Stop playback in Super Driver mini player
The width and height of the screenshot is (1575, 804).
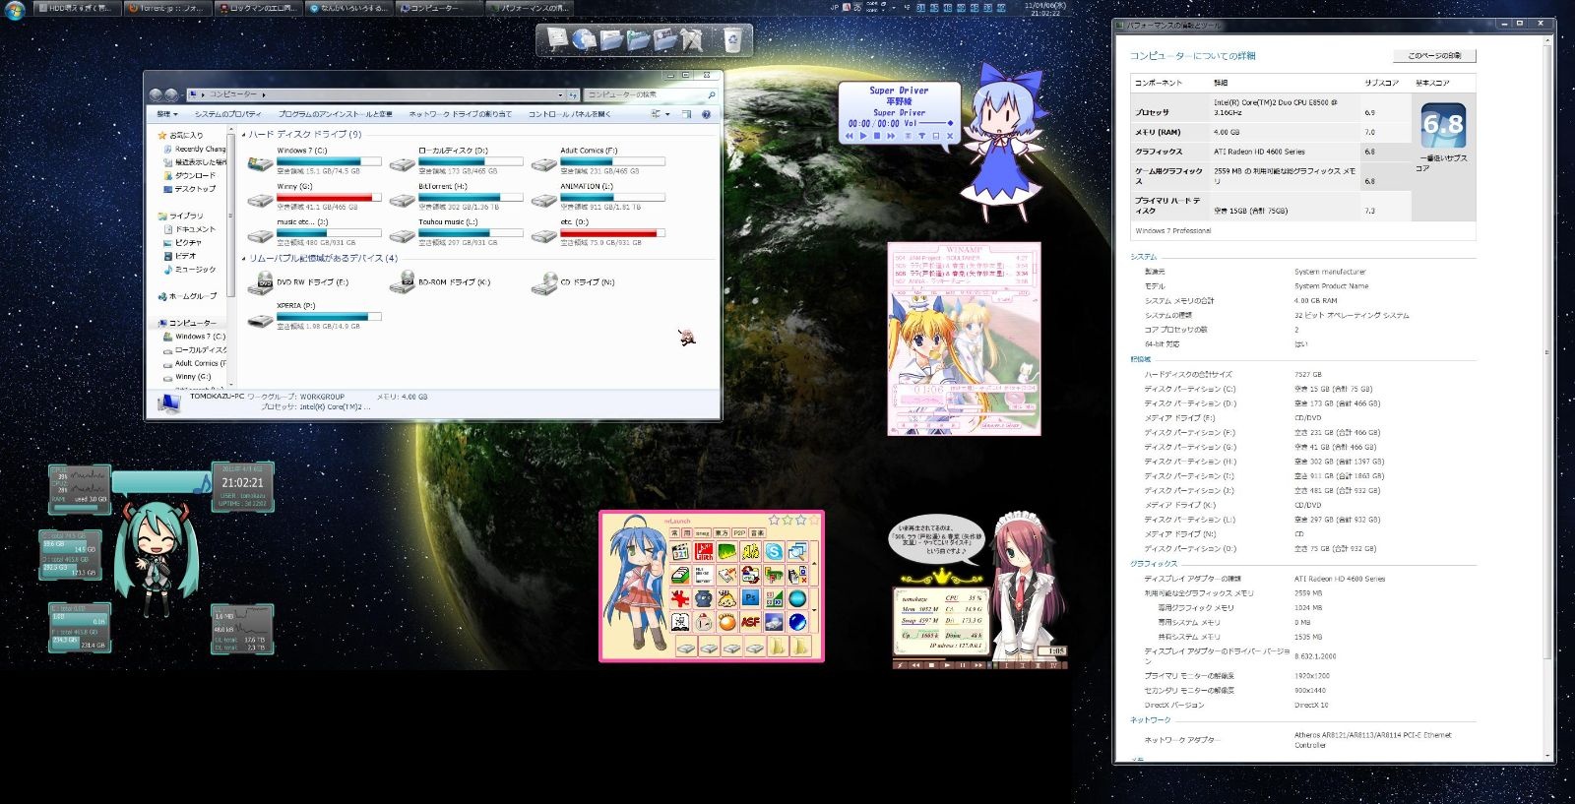(x=877, y=136)
